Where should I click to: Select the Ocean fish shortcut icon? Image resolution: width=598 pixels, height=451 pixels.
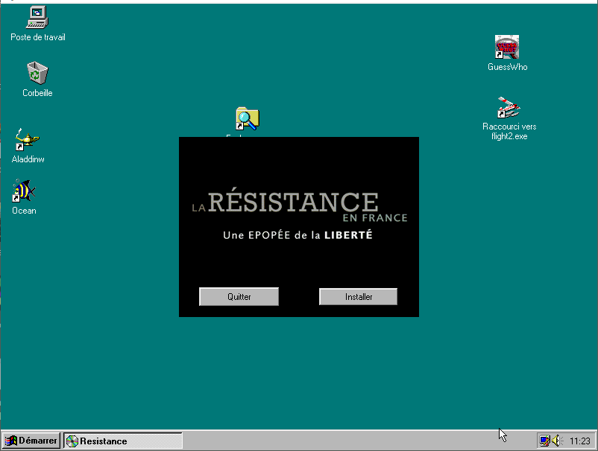24,191
